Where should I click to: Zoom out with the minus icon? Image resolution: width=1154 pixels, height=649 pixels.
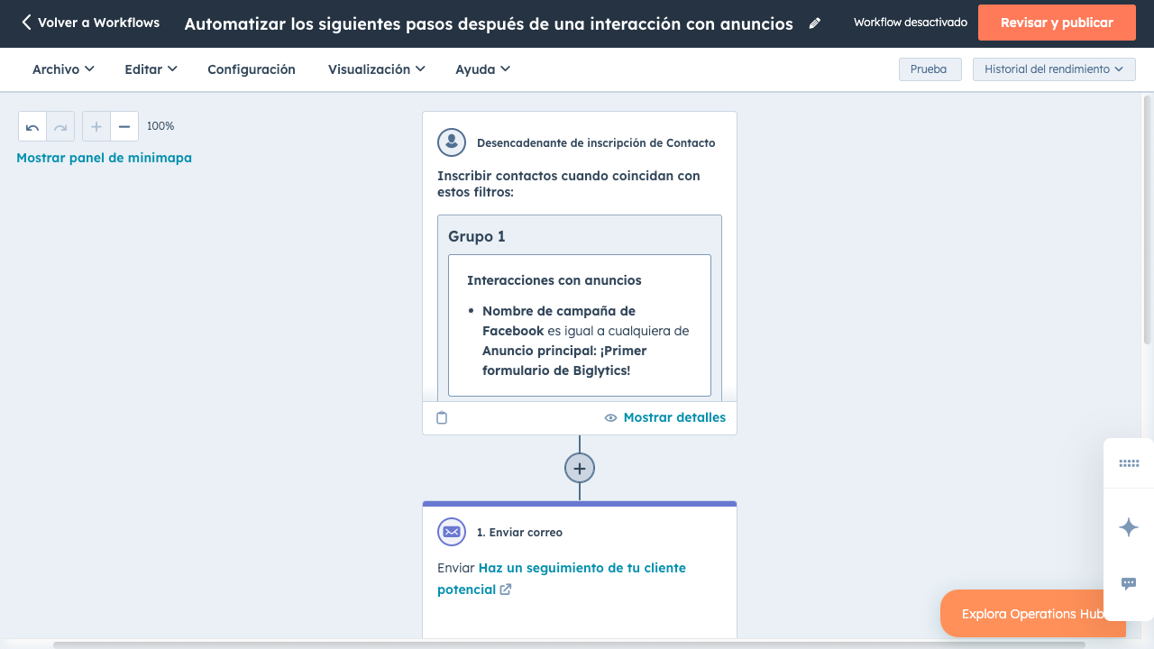(124, 127)
